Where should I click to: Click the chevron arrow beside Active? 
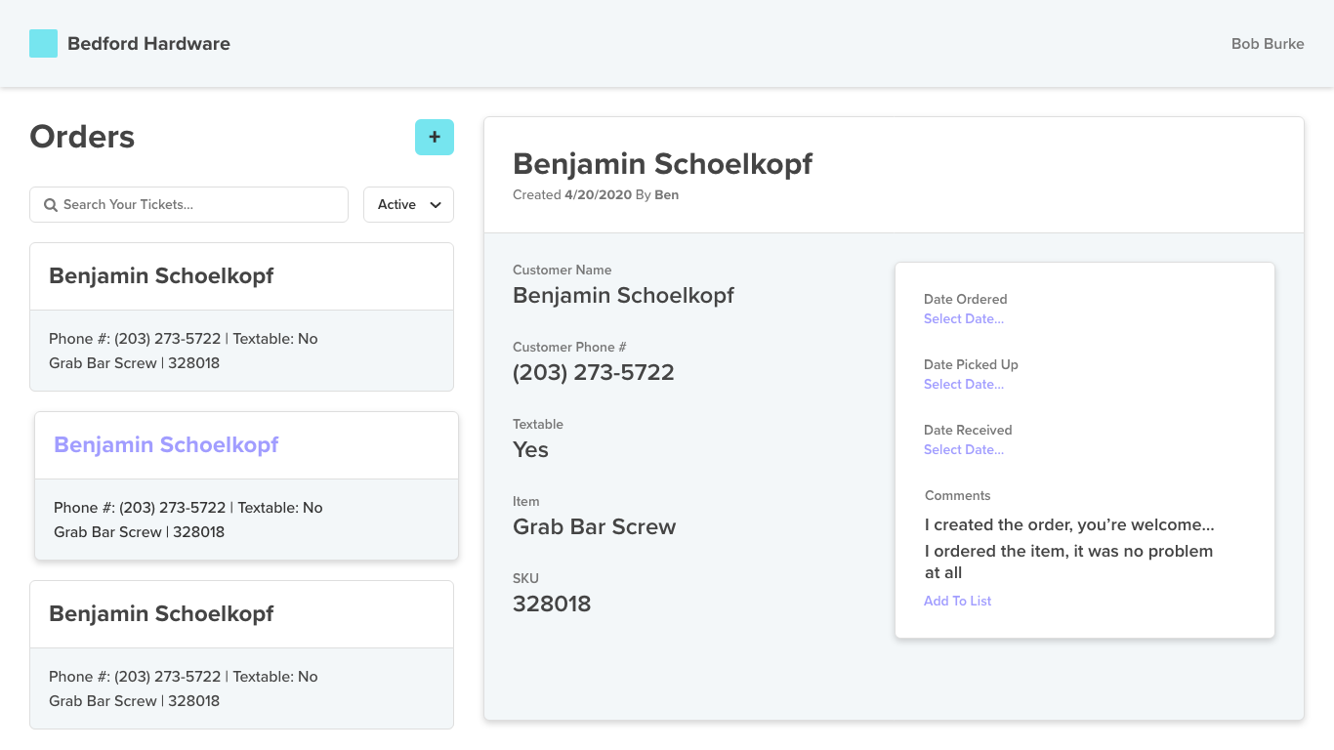436,205
